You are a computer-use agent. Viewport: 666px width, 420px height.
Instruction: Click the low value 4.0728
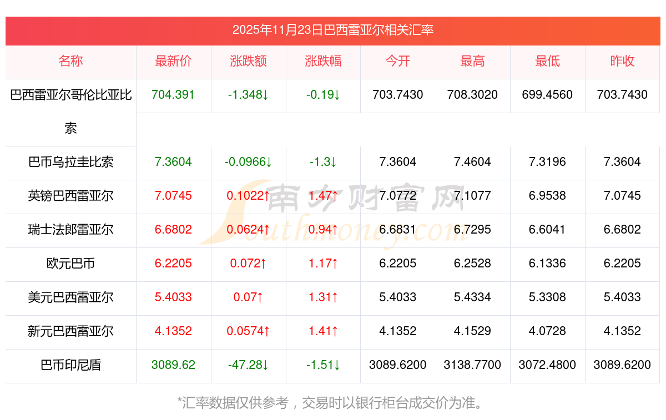547,331
